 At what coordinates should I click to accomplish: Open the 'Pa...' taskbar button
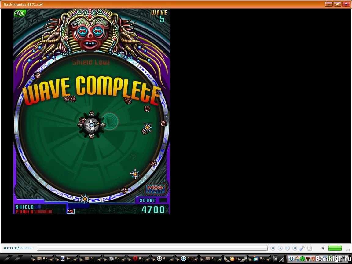coord(211,258)
